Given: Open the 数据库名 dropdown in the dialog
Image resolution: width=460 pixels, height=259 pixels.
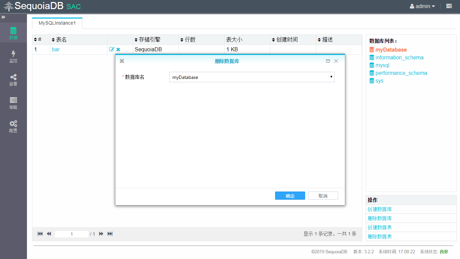Looking at the screenshot, I should 331,77.
